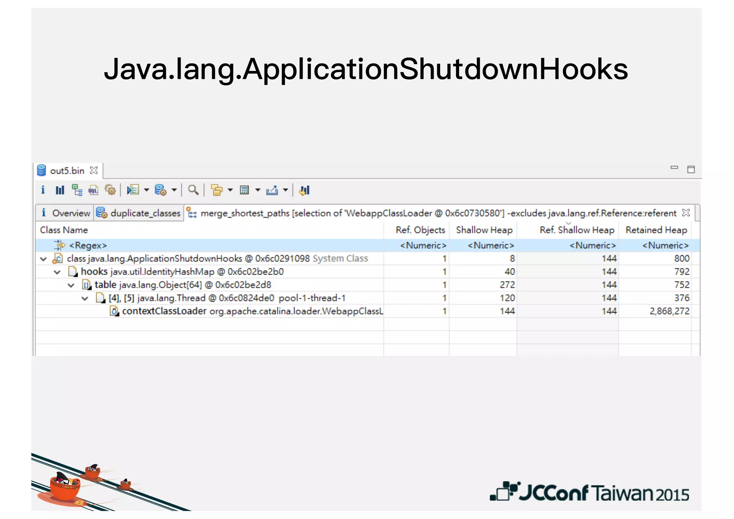Click the Compare to another heap dump icon
This screenshot has height=519, width=734.
tap(304, 190)
